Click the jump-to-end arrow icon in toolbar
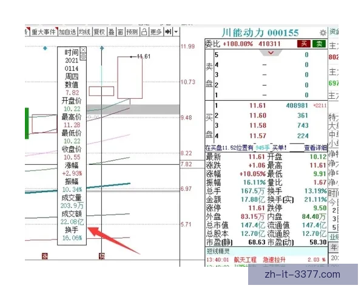 168,32
